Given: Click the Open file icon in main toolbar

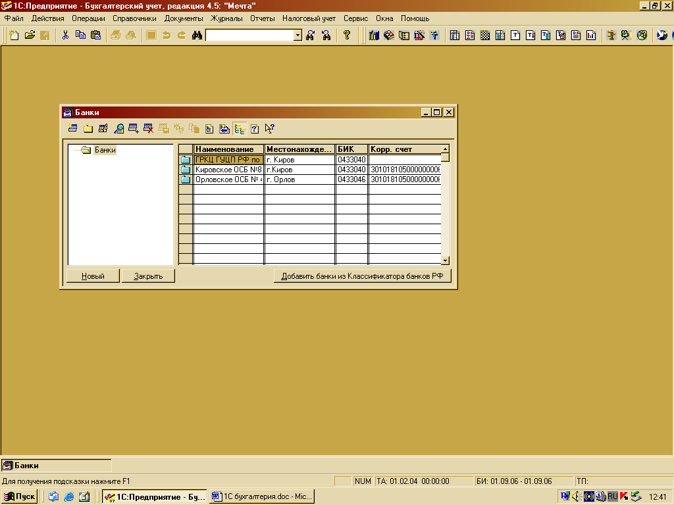Looking at the screenshot, I should click(x=30, y=36).
